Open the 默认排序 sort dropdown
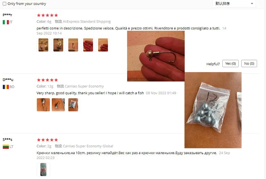 [x=234, y=4]
